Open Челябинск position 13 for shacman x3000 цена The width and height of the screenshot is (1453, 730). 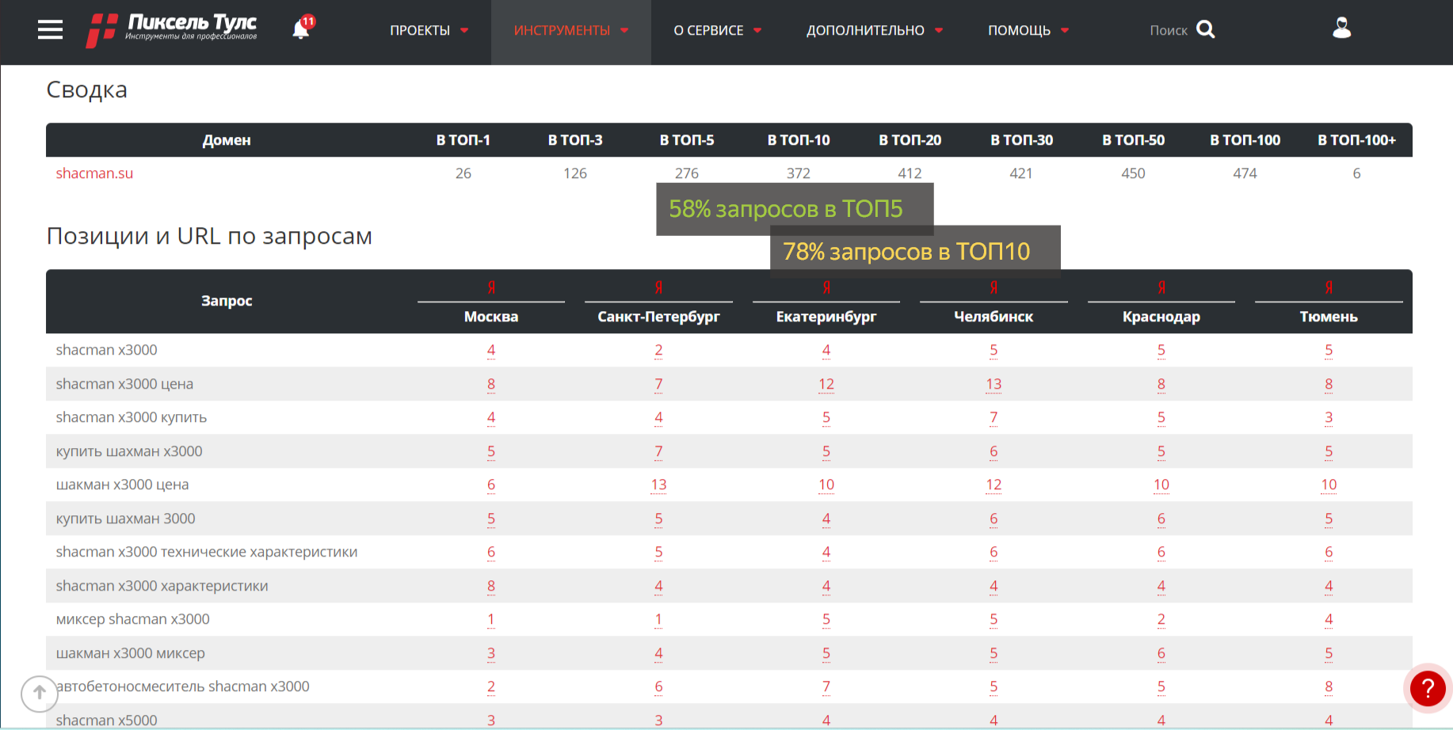(993, 384)
